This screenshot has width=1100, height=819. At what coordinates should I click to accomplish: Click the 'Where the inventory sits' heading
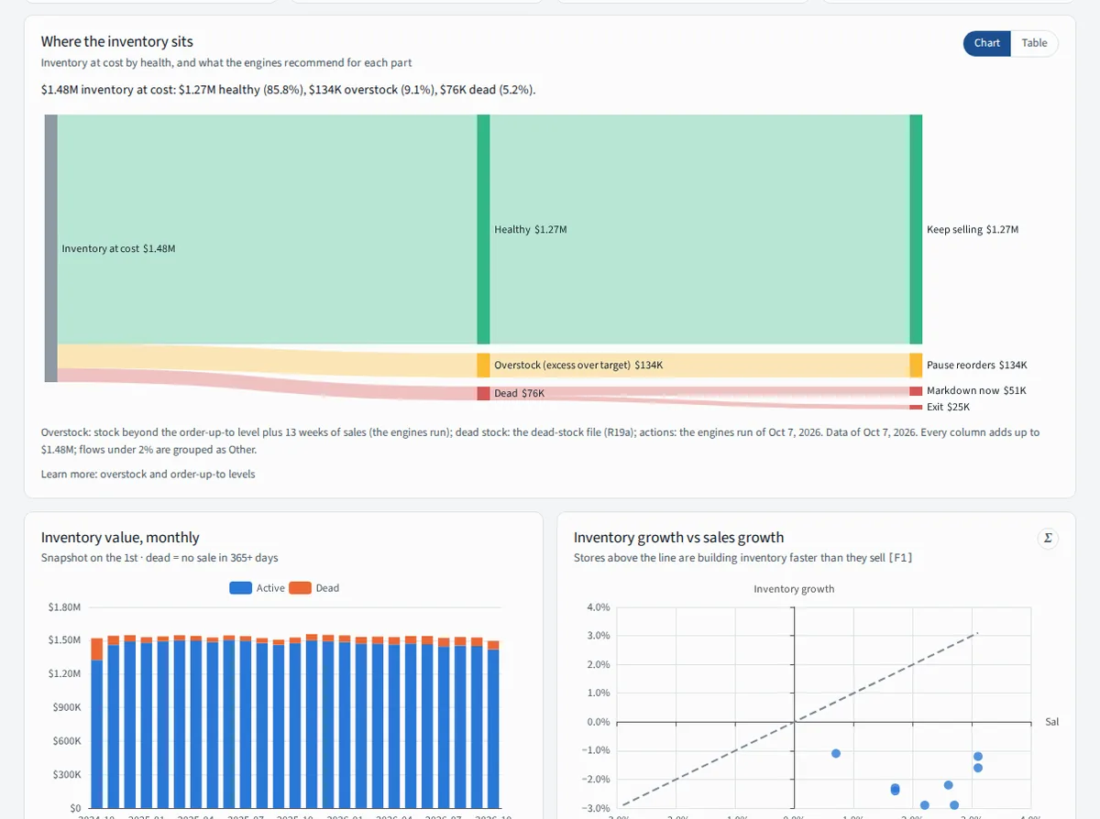(117, 41)
